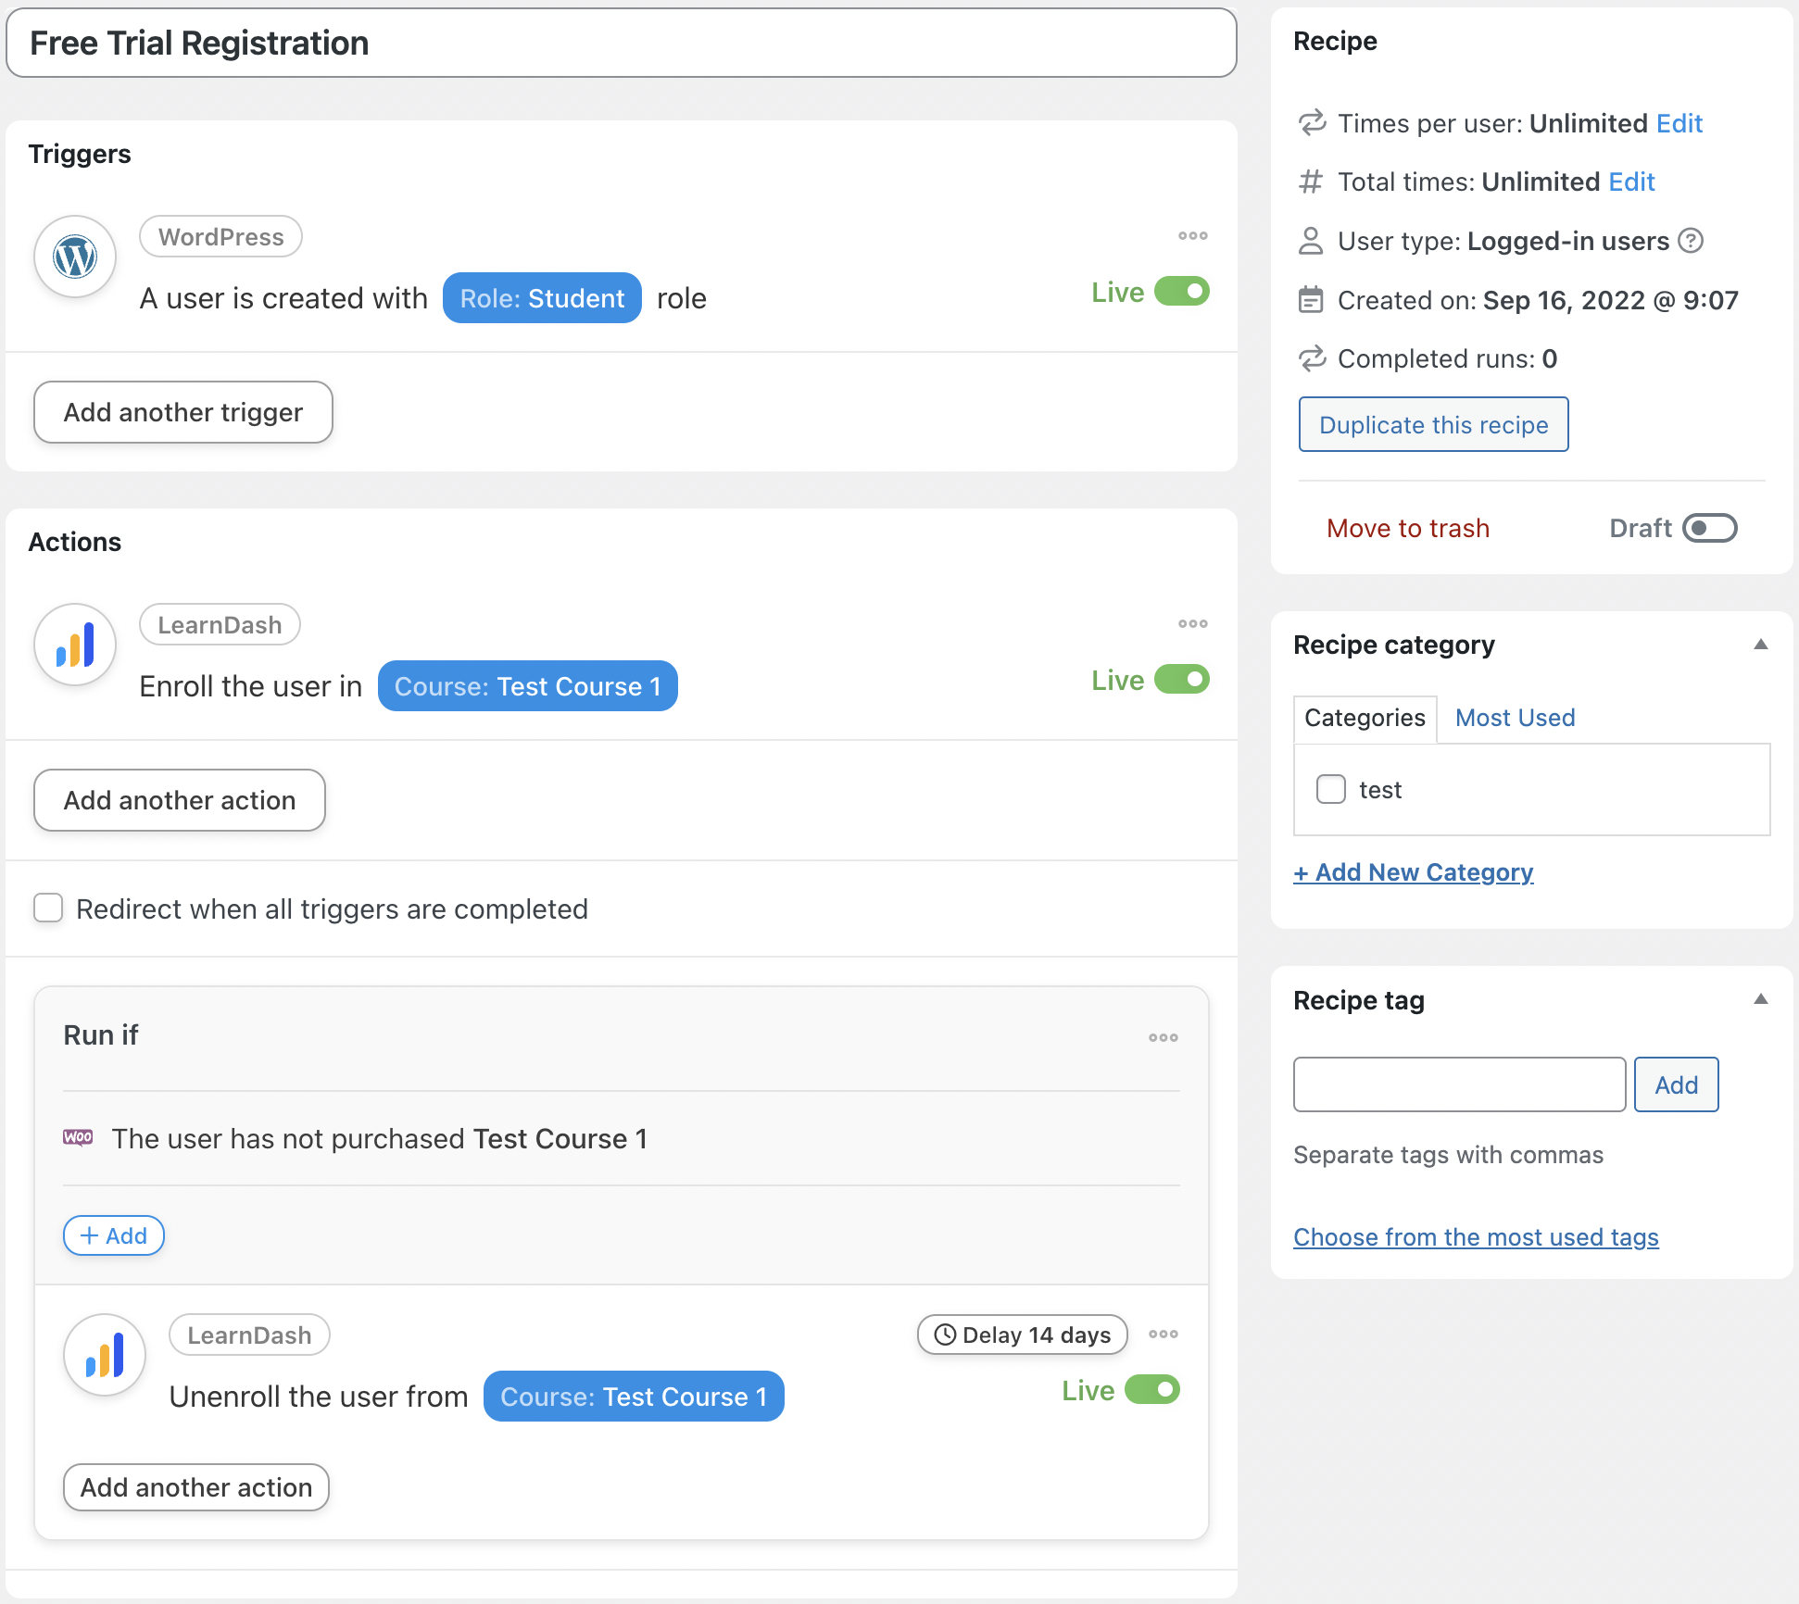
Task: Select the Categories tab
Action: tap(1364, 718)
